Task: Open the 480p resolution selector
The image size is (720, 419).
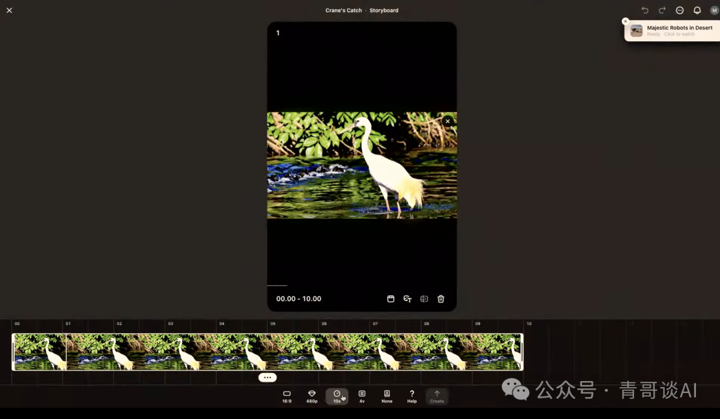Action: (x=311, y=396)
